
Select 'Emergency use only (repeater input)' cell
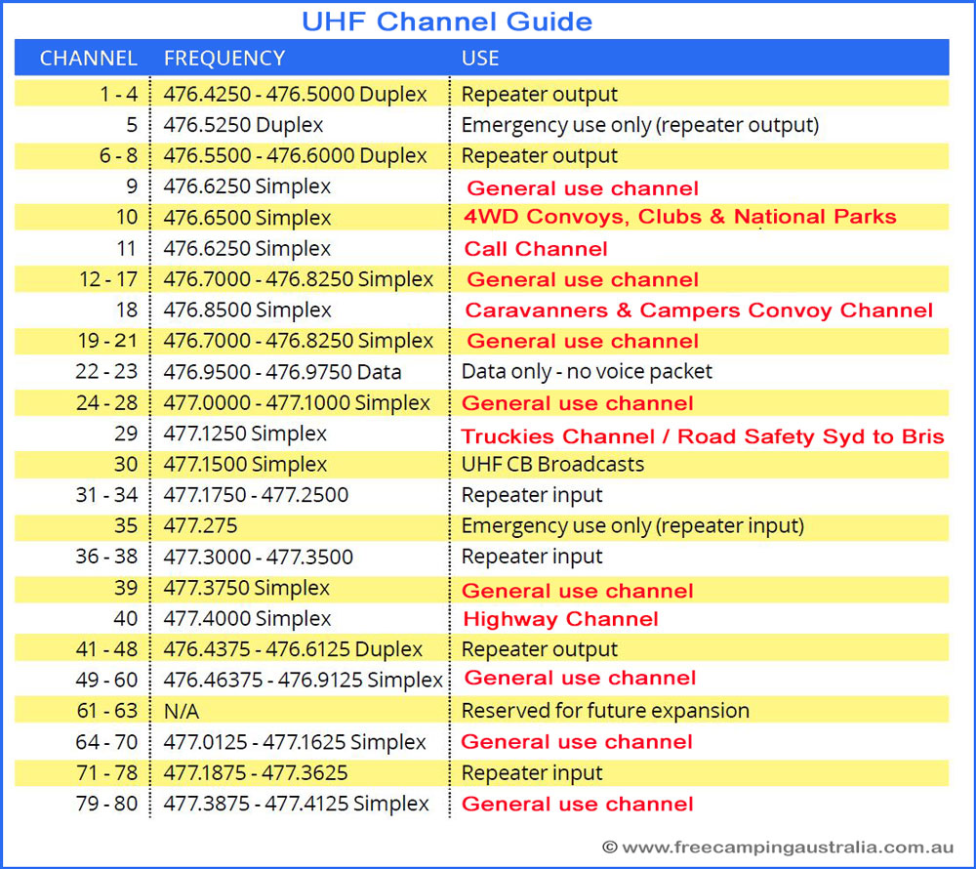pyautogui.click(x=632, y=526)
